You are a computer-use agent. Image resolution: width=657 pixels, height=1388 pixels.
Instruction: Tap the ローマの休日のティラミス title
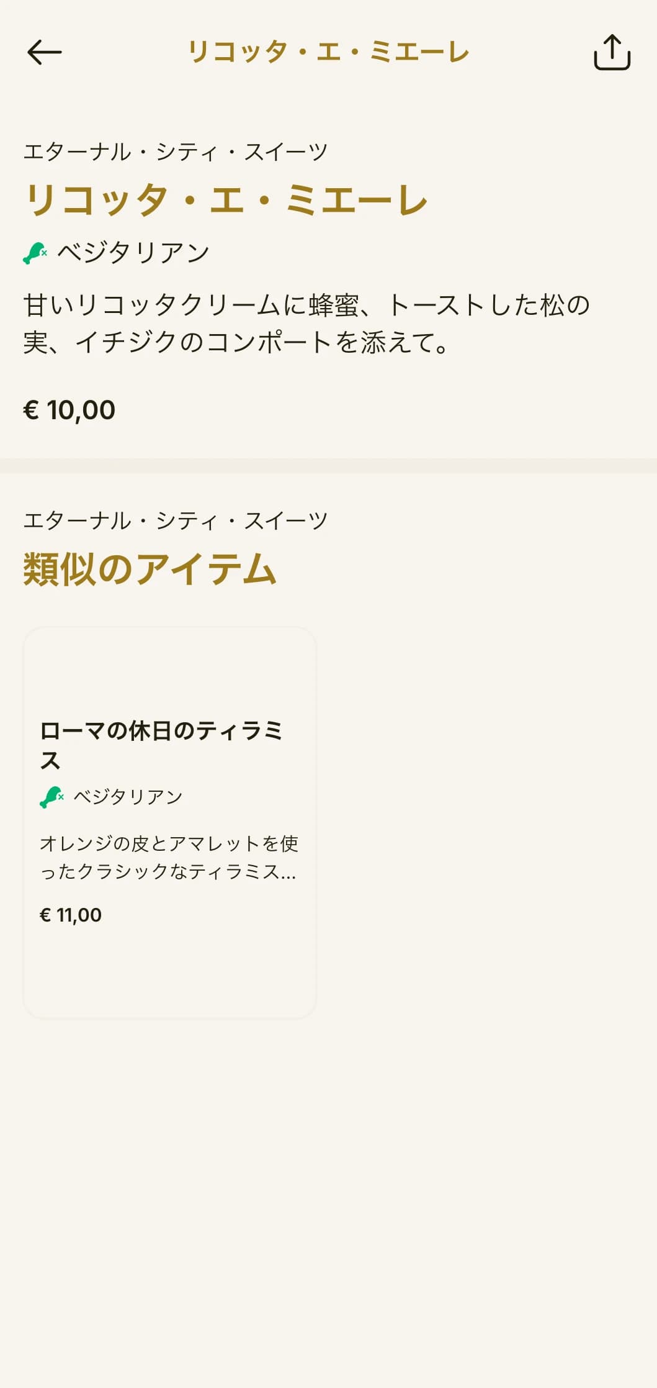pyautogui.click(x=161, y=745)
